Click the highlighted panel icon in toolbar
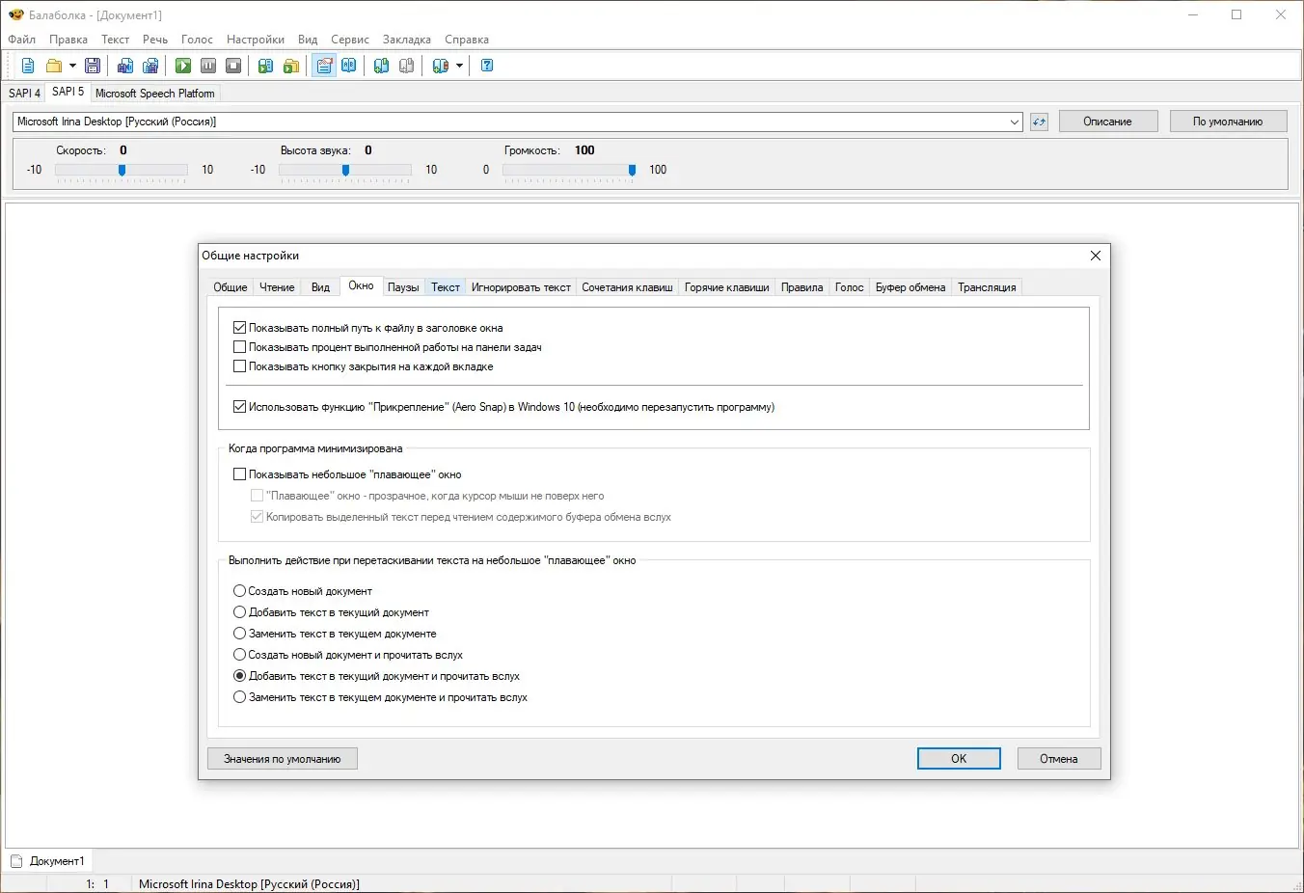The image size is (1304, 893). point(324,66)
